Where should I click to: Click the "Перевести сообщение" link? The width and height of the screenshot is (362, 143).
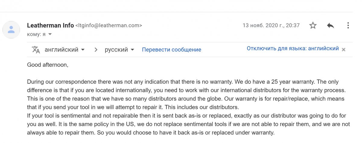171,50
